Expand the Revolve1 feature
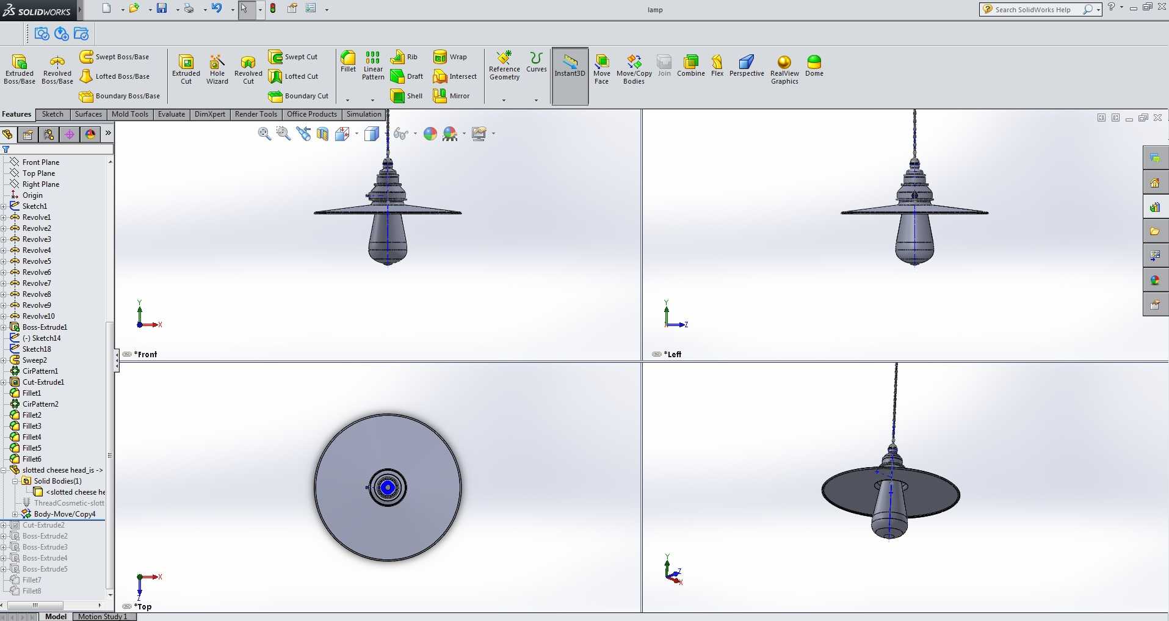Screen dimensions: 1169x621 4,217
